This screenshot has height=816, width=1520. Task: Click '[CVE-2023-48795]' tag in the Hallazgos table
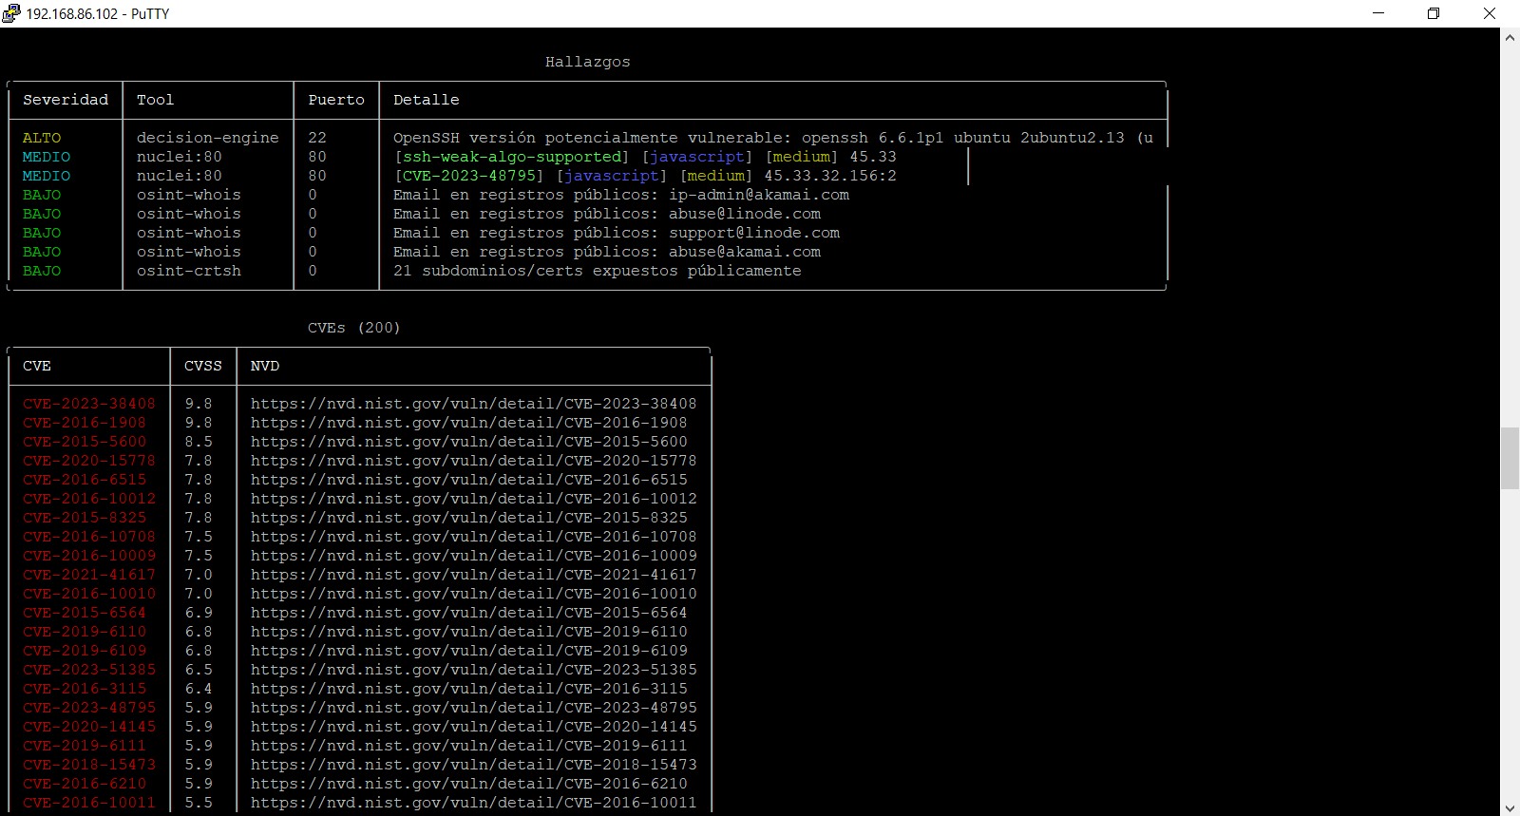[469, 176]
